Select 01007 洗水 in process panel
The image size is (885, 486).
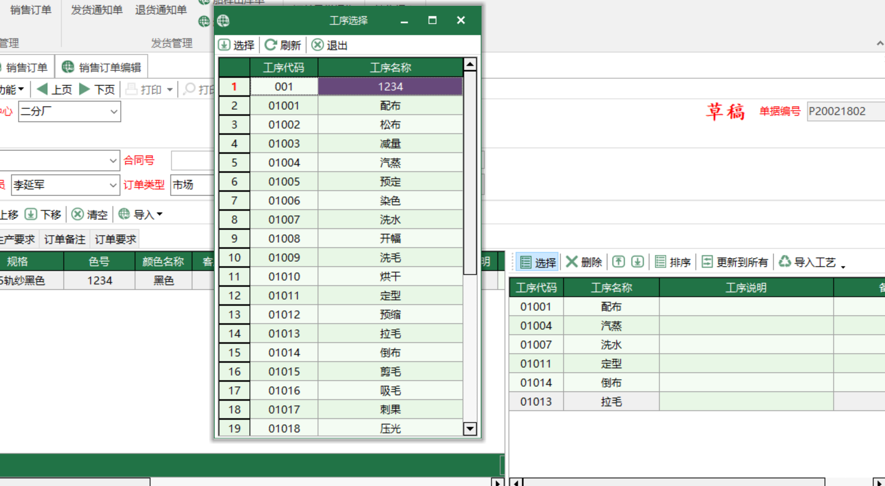697,345
